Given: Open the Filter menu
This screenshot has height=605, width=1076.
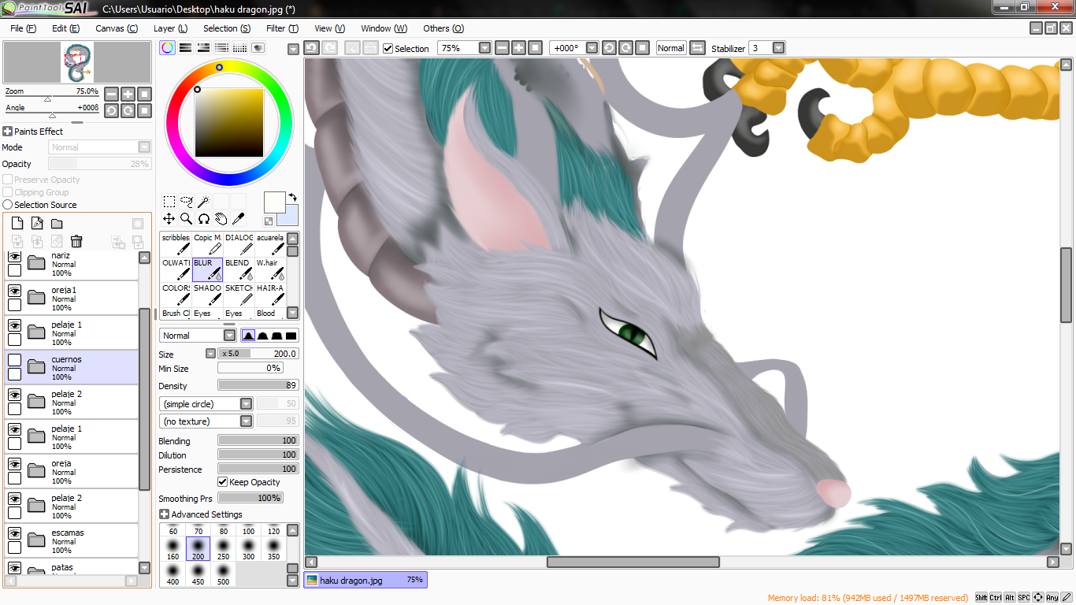Looking at the screenshot, I should (282, 28).
